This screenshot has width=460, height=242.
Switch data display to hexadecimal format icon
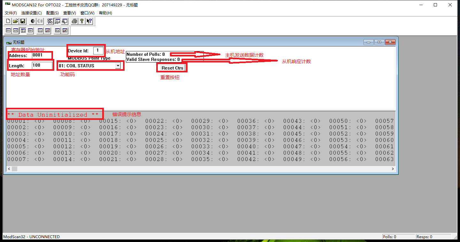30,30
